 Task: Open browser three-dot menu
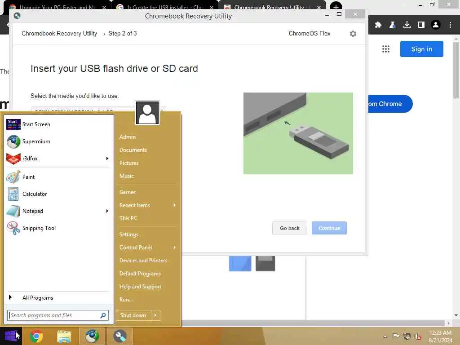[450, 25]
